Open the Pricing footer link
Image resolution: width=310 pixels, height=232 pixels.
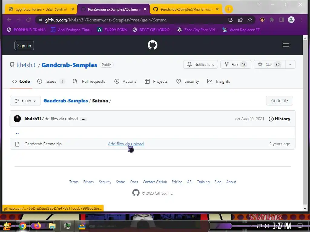click(177, 182)
